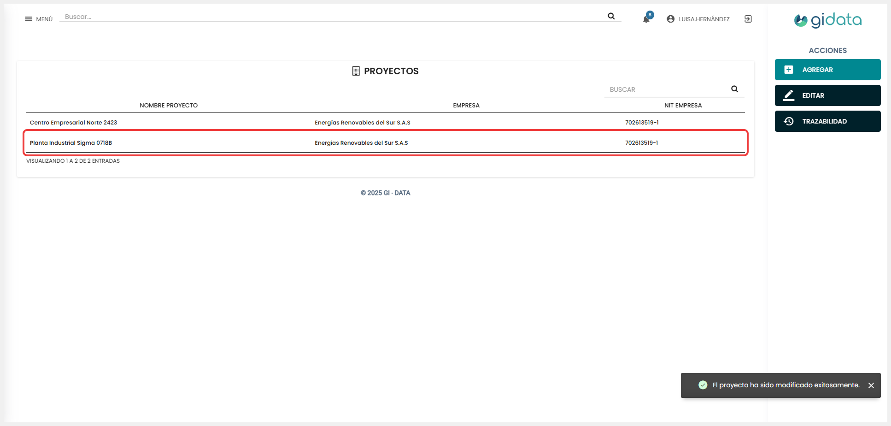
Task: Sort by Nombre Proyecto column header
Action: pyautogui.click(x=169, y=106)
